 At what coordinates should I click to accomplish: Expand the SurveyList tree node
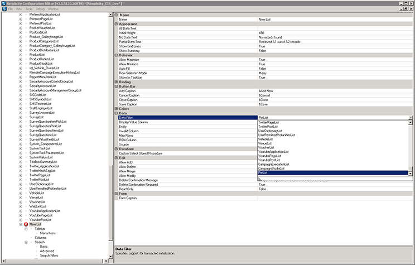(21, 117)
